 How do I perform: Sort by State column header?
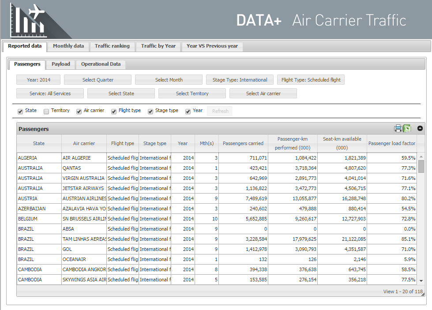click(x=39, y=143)
